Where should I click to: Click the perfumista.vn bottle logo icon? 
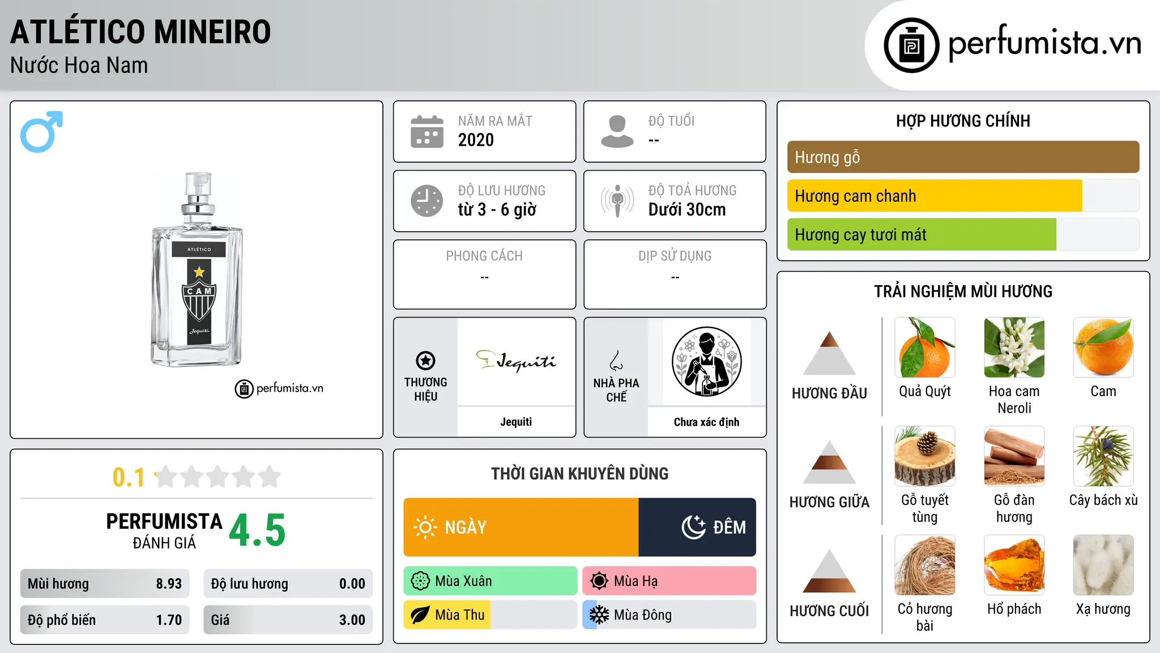(911, 45)
